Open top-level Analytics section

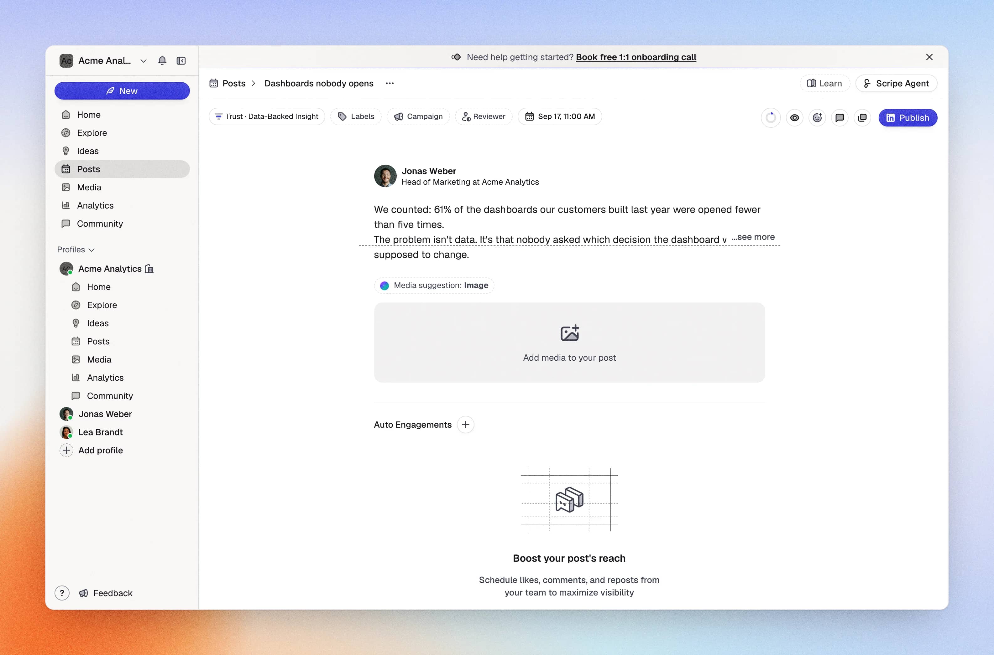pyautogui.click(x=122, y=205)
